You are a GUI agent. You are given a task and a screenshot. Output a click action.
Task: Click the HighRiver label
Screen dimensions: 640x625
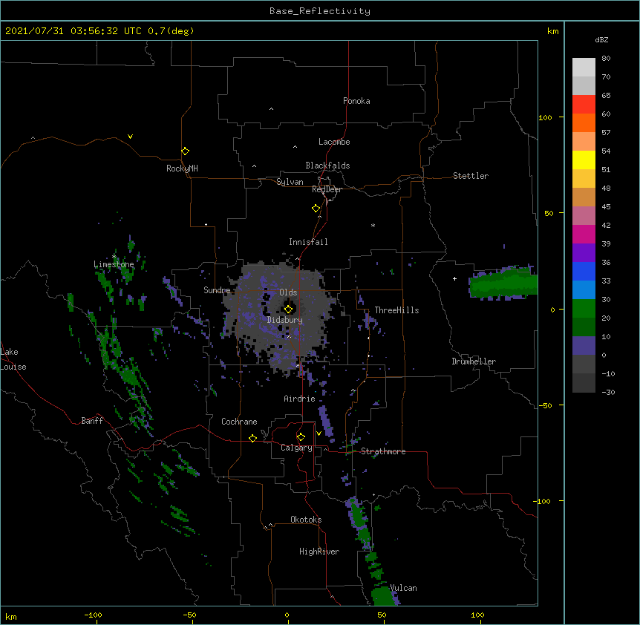click(x=319, y=552)
